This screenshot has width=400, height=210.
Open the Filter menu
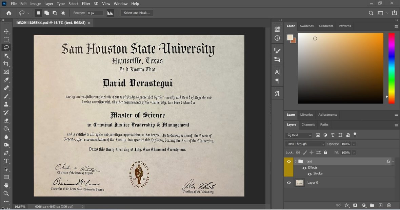[86, 4]
